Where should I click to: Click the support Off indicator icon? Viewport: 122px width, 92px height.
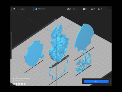click(x=91, y=9)
